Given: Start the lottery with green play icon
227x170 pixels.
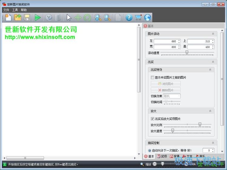Looking at the screenshot, I should click(x=38, y=18).
